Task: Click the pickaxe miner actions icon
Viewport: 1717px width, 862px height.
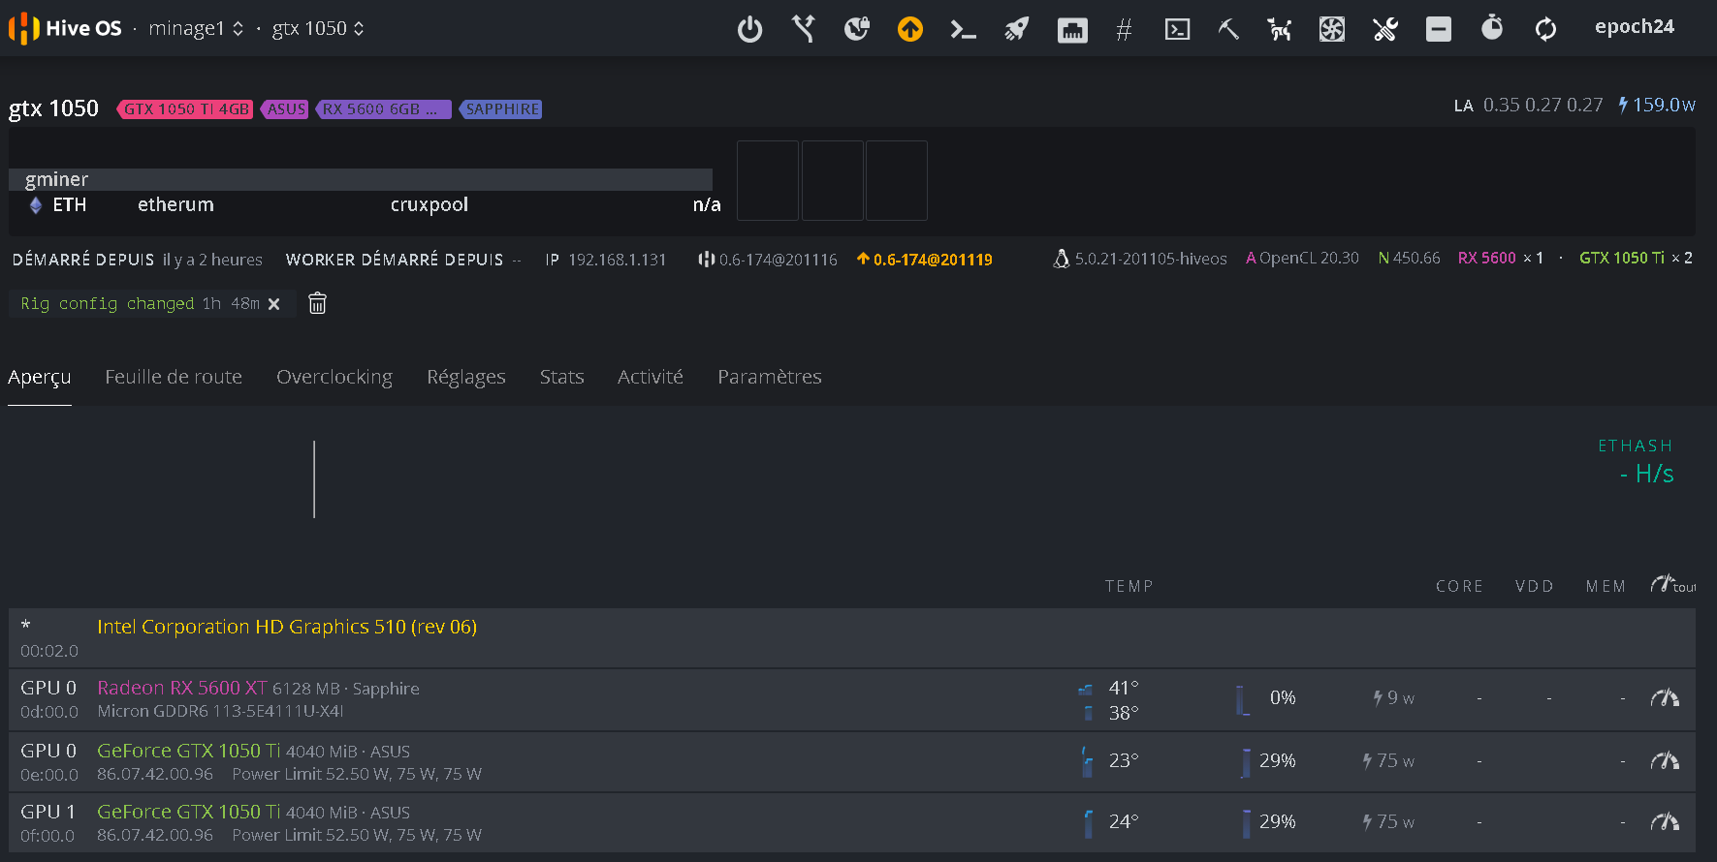Action: (x=1229, y=29)
